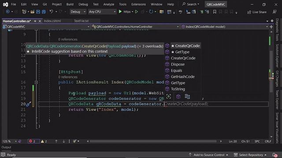Select the unstarred CreateQrCode completion item
Image resolution: width=282 pixels, height=158 pixels.
tap(182, 58)
